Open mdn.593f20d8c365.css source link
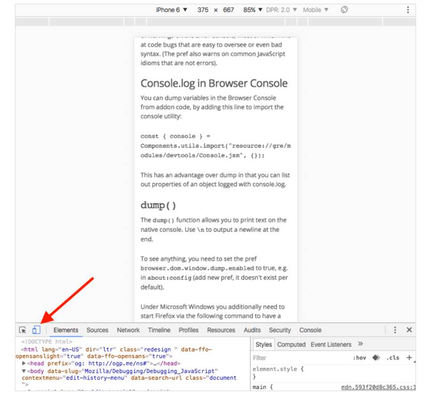431x396 pixels. click(x=378, y=387)
